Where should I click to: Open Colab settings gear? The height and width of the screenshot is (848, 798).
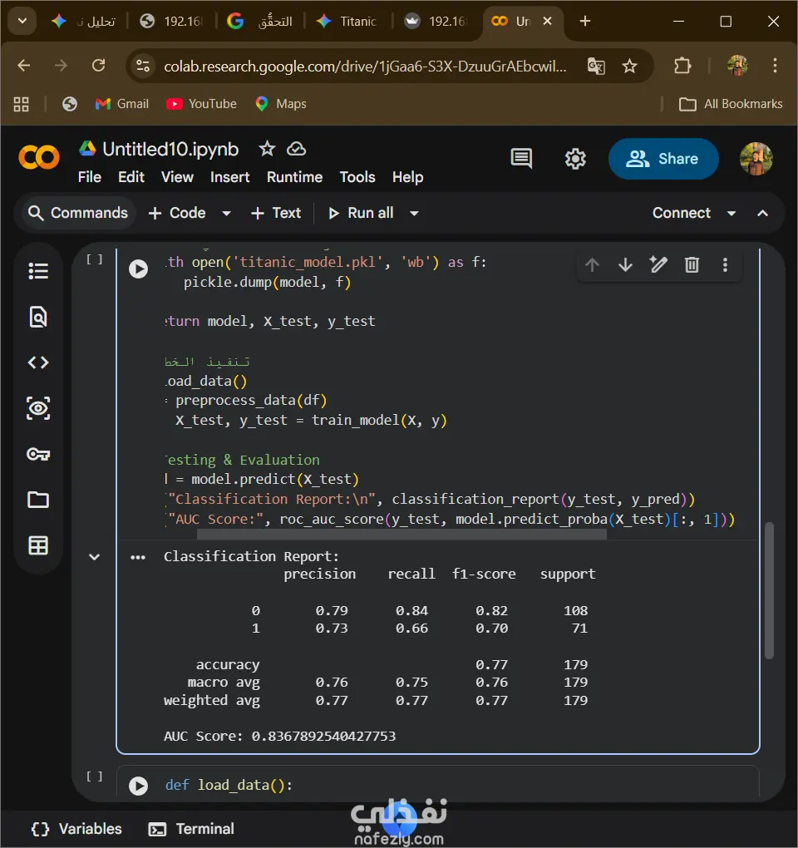(x=575, y=159)
